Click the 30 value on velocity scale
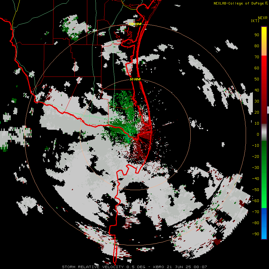This screenshot has height=269, width=269. 257,101
